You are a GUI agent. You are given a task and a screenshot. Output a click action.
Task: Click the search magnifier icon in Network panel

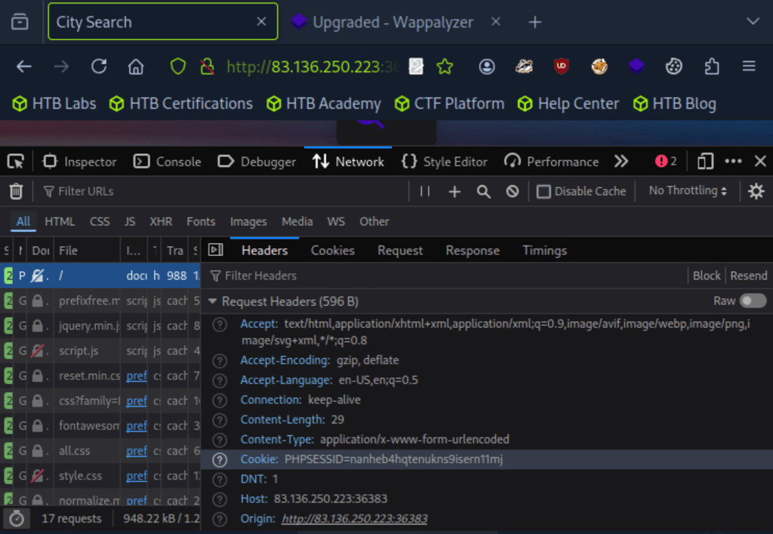[484, 191]
